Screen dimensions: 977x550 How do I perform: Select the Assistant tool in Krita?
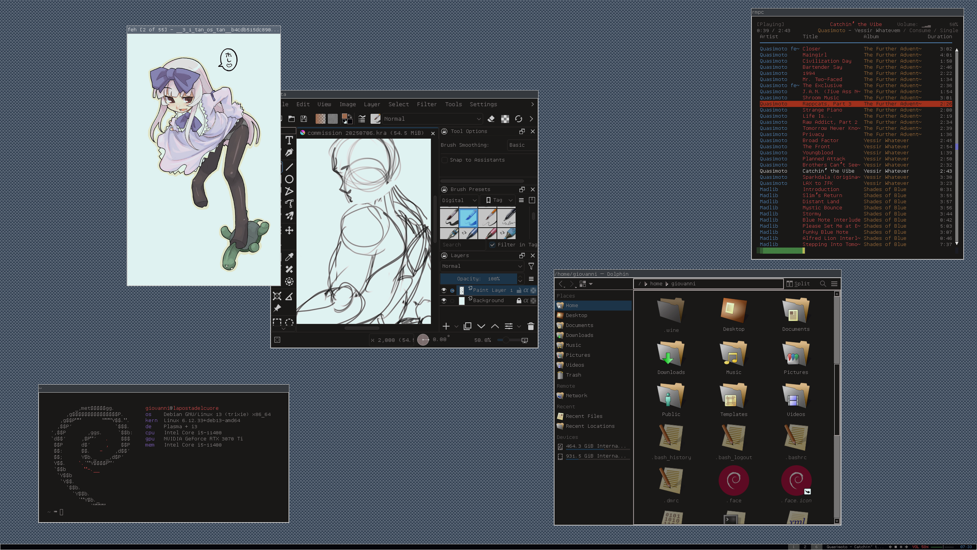tap(277, 296)
